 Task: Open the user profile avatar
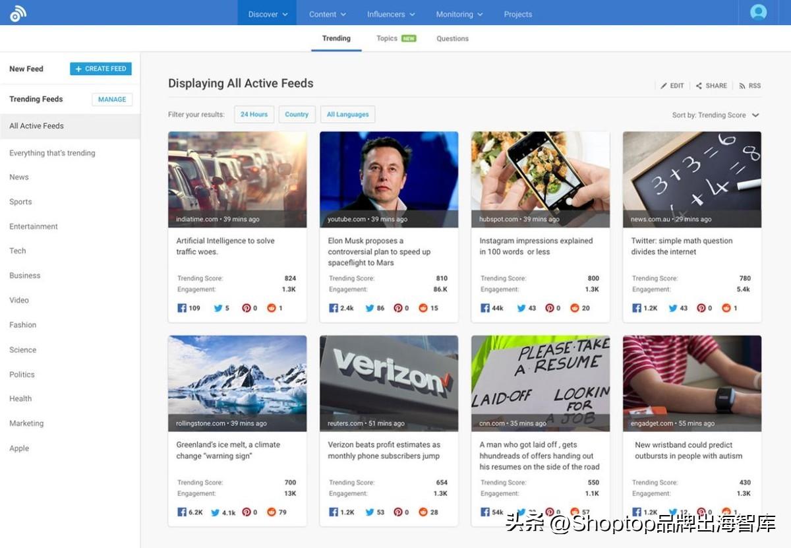pyautogui.click(x=759, y=13)
